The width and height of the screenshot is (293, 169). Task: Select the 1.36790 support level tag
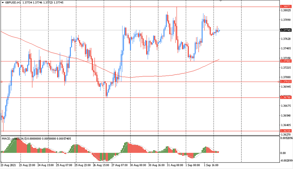coord(286,97)
